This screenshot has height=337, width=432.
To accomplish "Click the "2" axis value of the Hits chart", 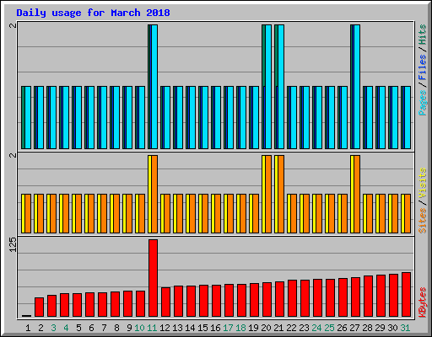I will point(13,25).
